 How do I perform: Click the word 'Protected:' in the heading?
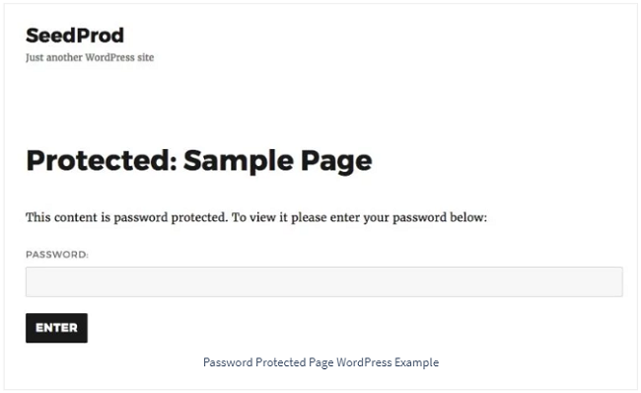(x=102, y=160)
